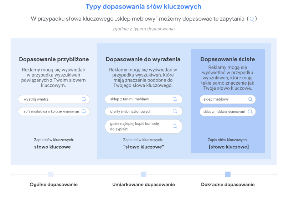Click magnifier in 'sofa modułowa w kolorze kremowym' field

tap(84, 112)
